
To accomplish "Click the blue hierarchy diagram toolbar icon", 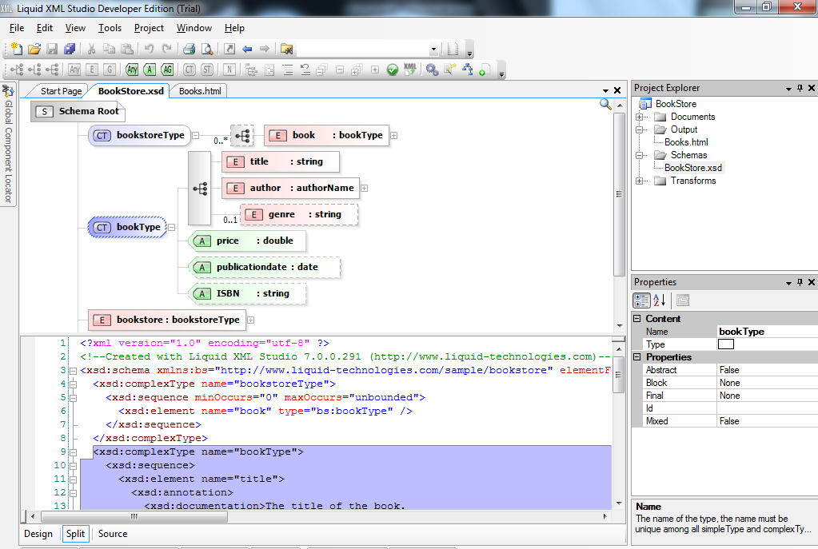I will point(468,70).
